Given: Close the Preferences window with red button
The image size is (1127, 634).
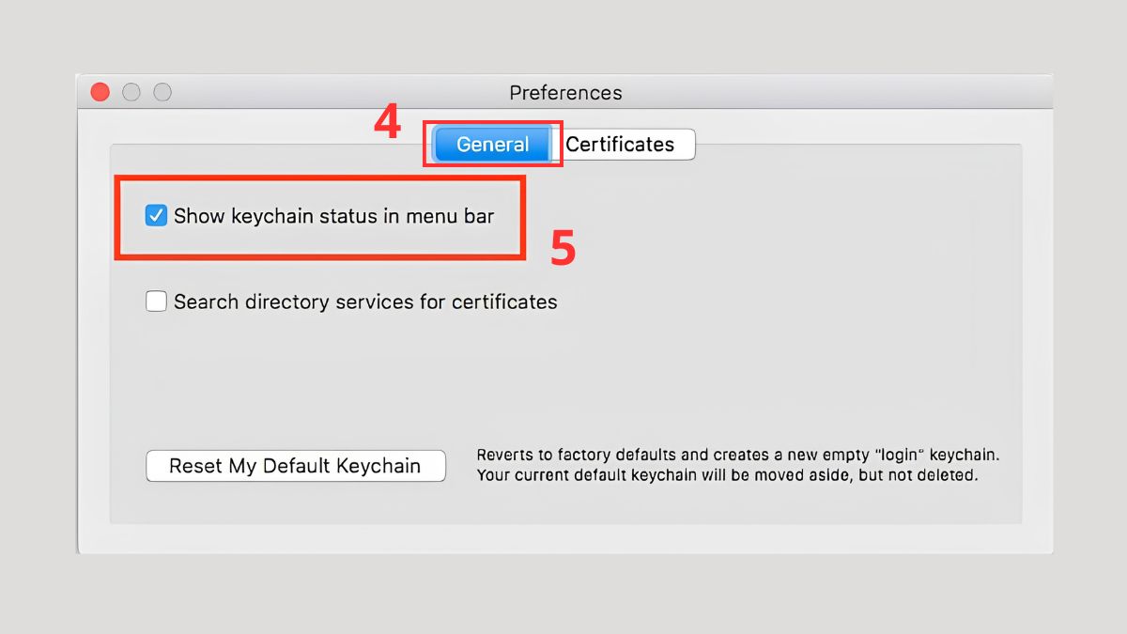Looking at the screenshot, I should pyautogui.click(x=100, y=92).
